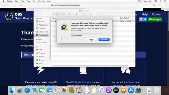Click Finder share toolbar button
Screen dimensions: 169x95
coord(84,14)
